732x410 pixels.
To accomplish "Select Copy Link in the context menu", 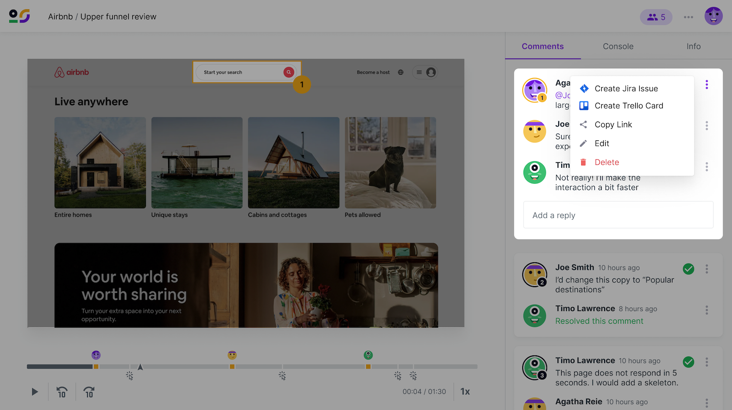I will (x=613, y=125).
